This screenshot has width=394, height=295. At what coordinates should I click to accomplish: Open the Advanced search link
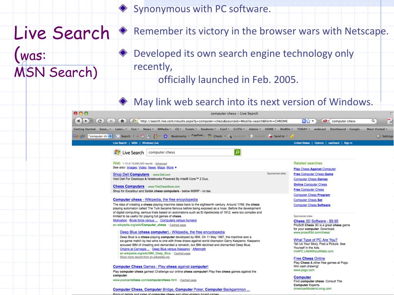coord(161,164)
